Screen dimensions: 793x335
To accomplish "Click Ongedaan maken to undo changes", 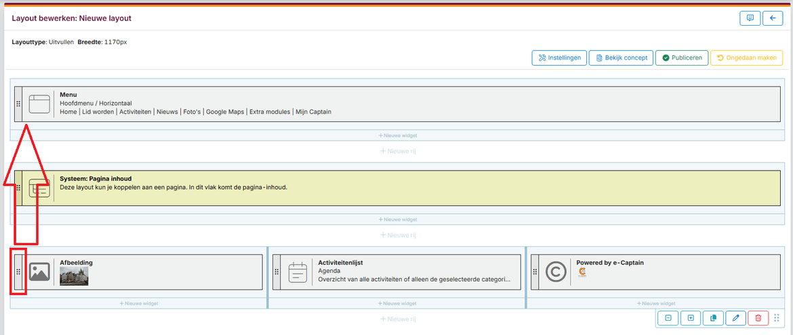I will [x=746, y=58].
